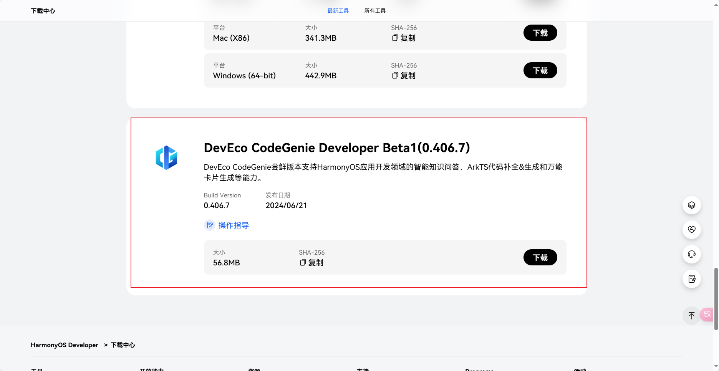
Task: Download the DevEco CodeGenie 56.8MB package
Action: point(540,257)
